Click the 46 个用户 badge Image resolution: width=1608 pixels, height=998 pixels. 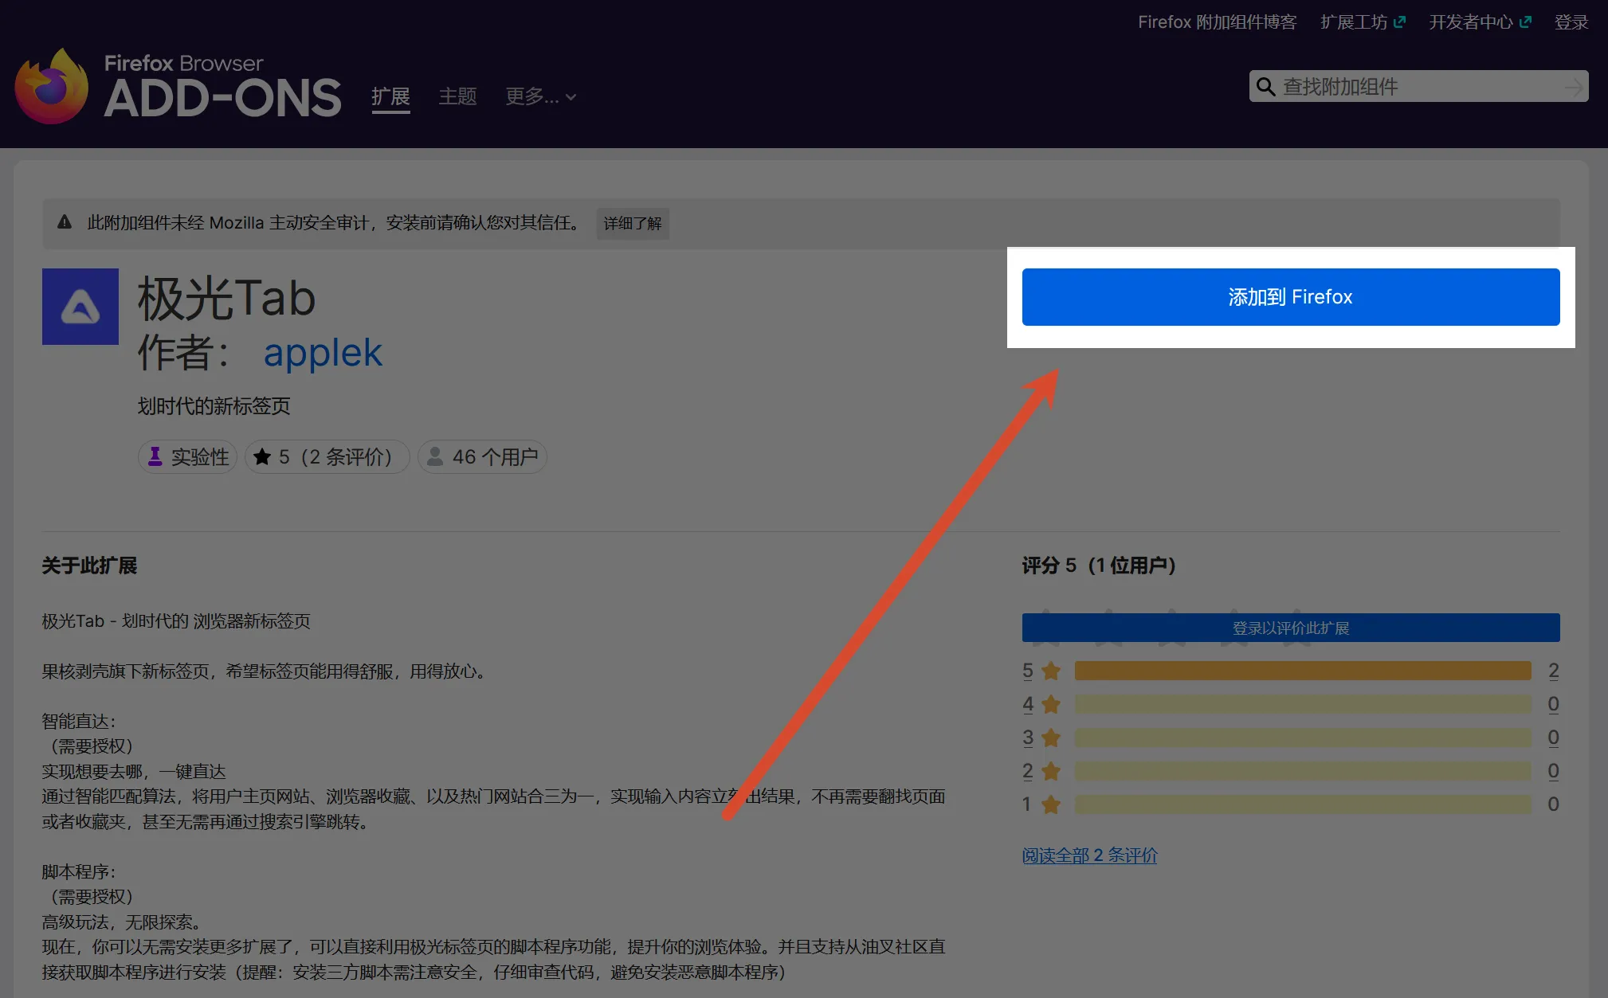pos(483,457)
